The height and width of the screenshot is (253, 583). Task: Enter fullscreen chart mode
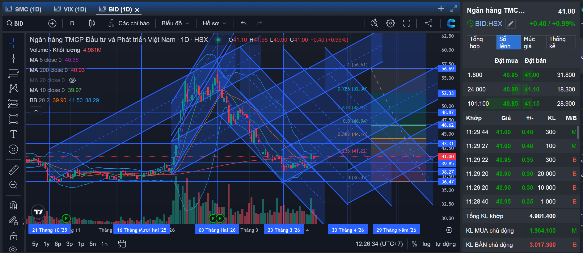[407, 23]
